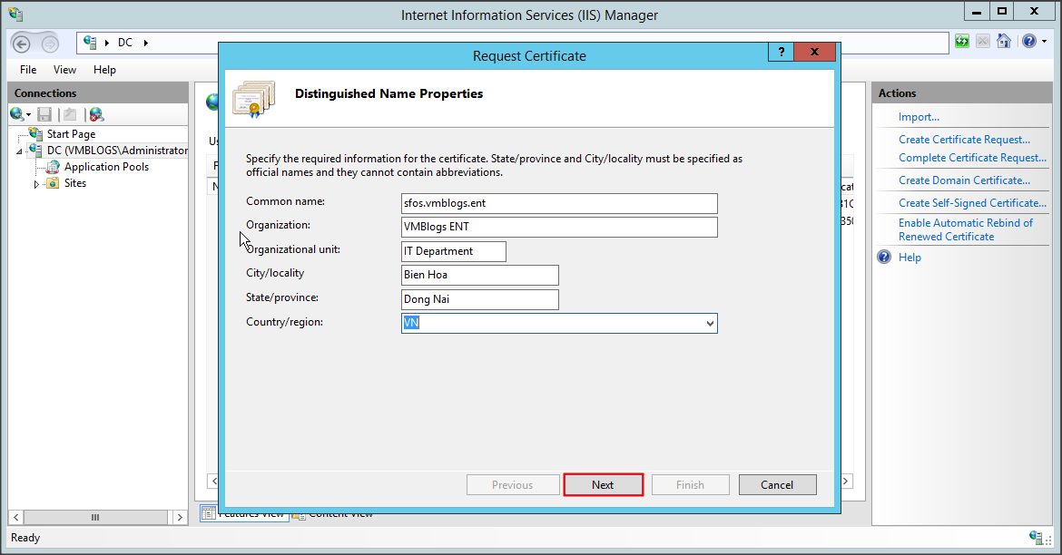
Task: Open the Country/region dropdown
Action: coord(709,323)
